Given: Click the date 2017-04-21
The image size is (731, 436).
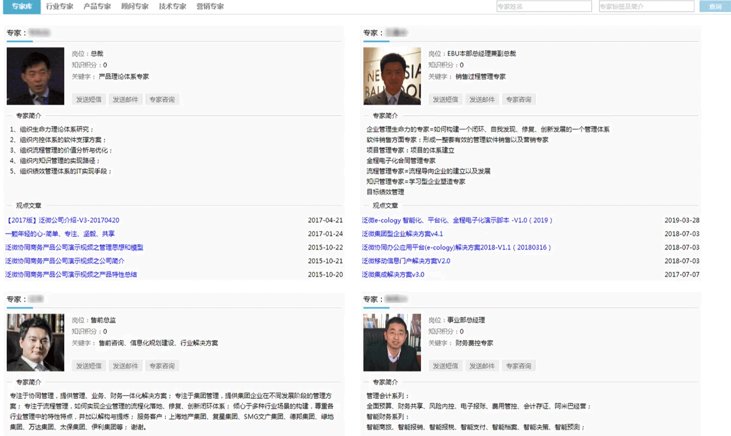Looking at the screenshot, I should pyautogui.click(x=325, y=220).
